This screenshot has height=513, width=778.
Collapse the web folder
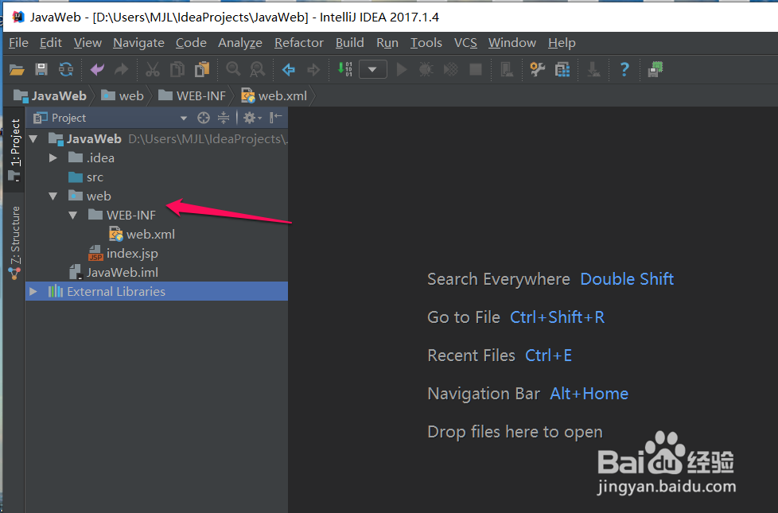[x=53, y=196]
